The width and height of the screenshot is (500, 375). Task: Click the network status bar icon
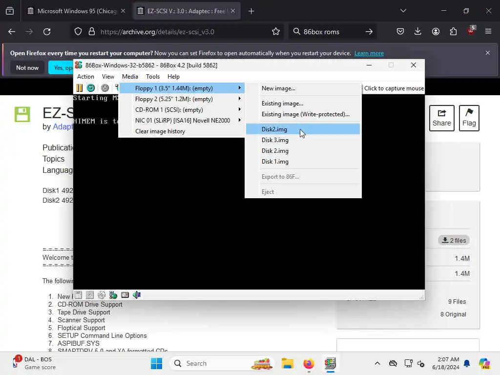pyautogui.click(x=113, y=295)
